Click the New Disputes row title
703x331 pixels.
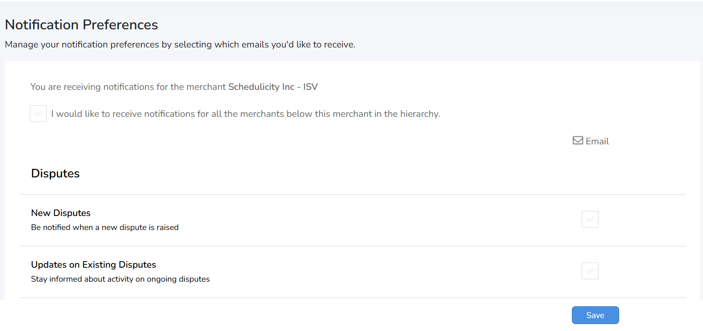click(x=61, y=213)
